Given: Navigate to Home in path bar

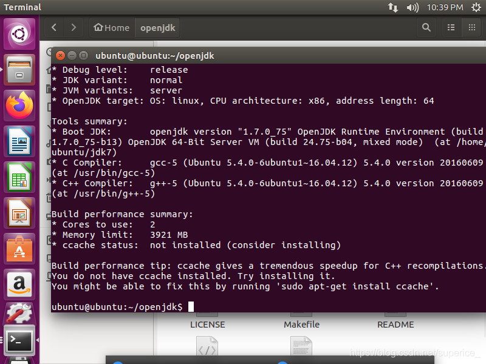Looking at the screenshot, I should pyautogui.click(x=112, y=27).
